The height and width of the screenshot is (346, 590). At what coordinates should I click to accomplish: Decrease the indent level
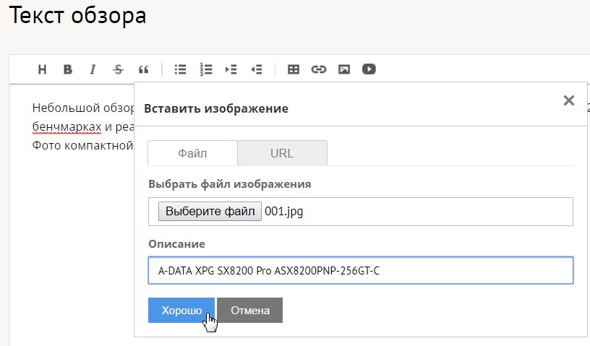click(x=256, y=69)
